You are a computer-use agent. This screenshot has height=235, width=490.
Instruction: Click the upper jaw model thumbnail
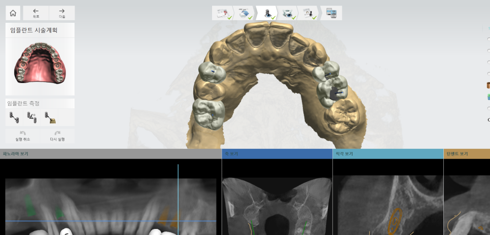[x=40, y=63]
